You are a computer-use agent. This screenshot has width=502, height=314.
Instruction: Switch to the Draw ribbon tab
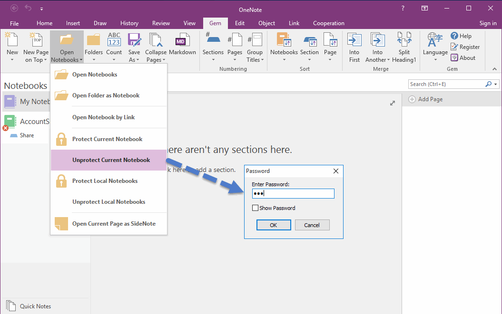point(100,23)
